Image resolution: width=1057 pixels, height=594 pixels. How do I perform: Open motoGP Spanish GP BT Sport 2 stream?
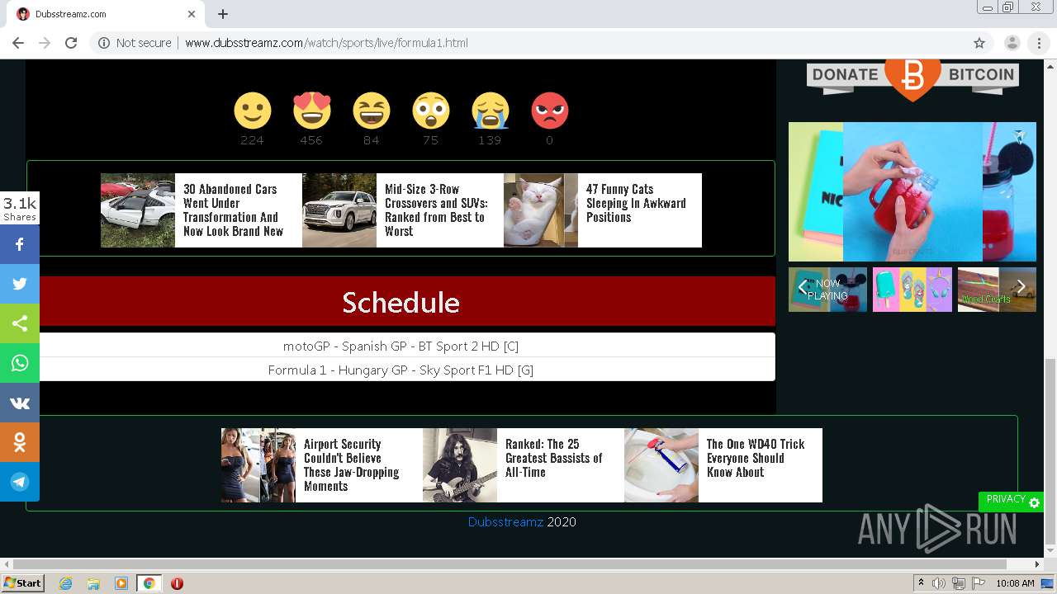coord(401,346)
